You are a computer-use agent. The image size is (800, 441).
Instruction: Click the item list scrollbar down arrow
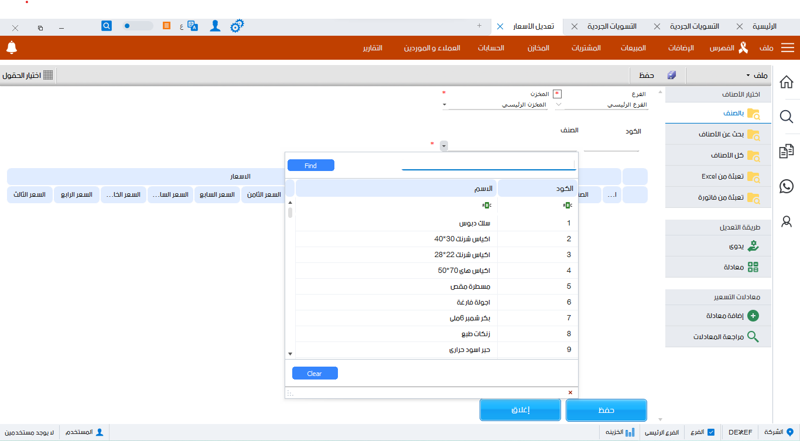(x=290, y=354)
